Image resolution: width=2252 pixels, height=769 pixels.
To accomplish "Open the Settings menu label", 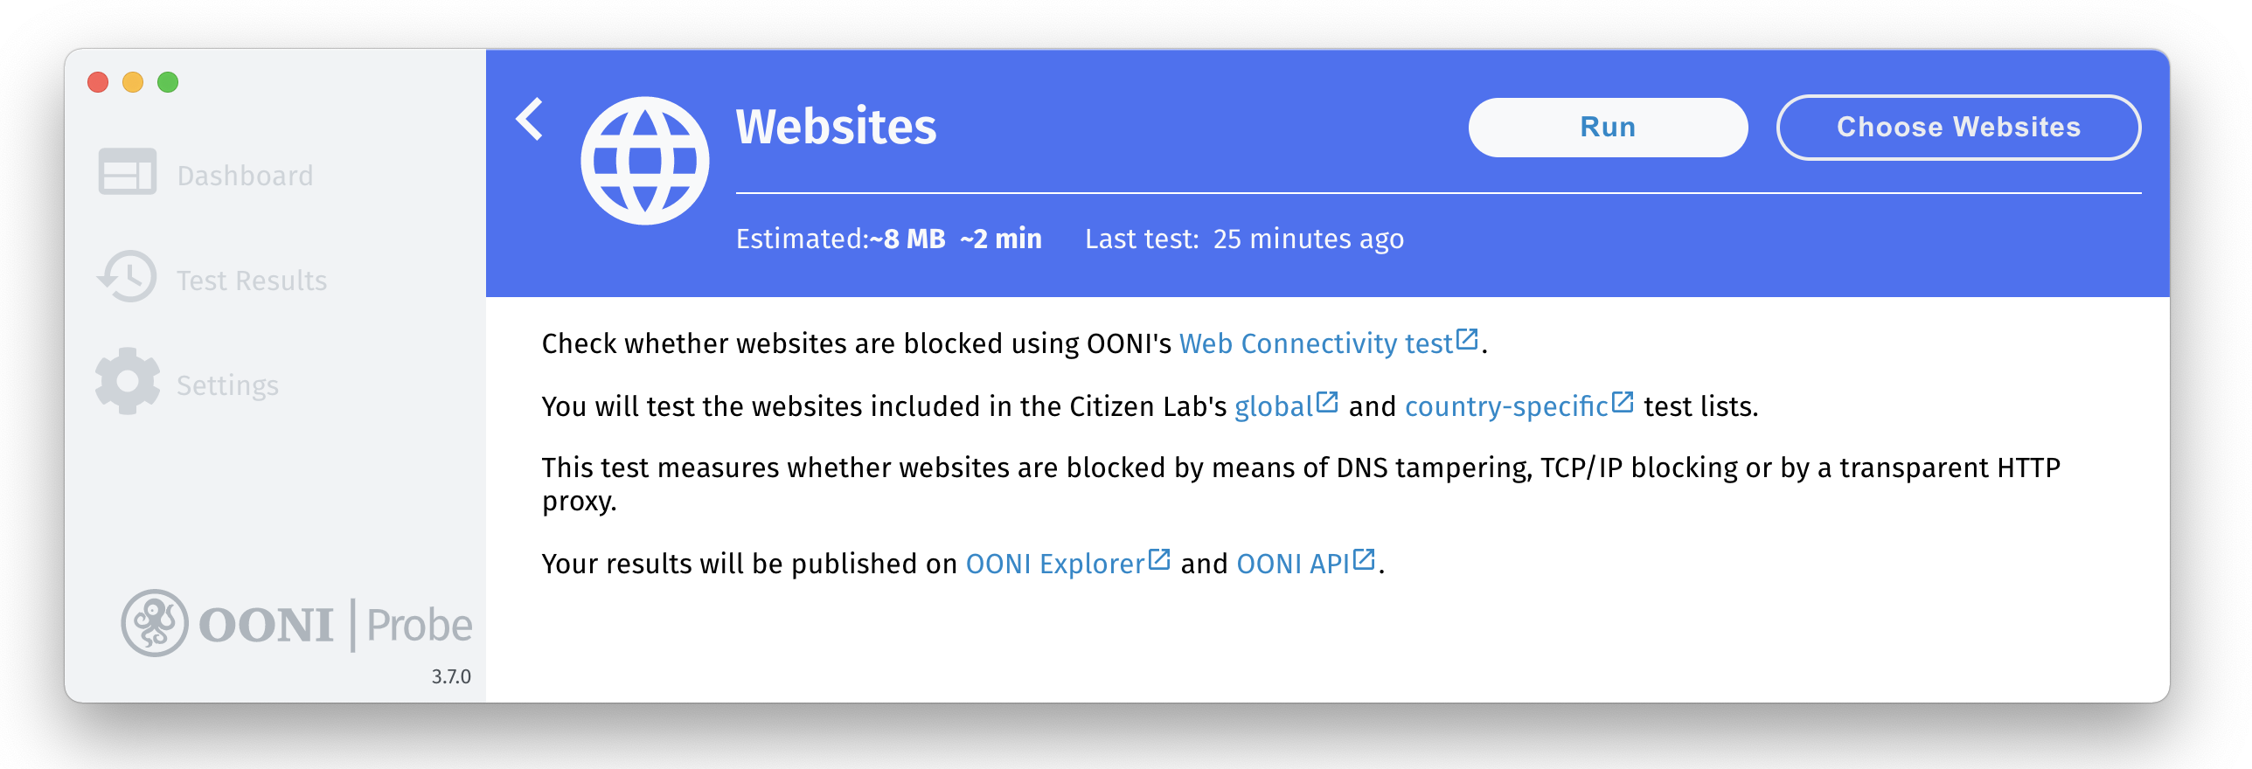I will tap(227, 385).
